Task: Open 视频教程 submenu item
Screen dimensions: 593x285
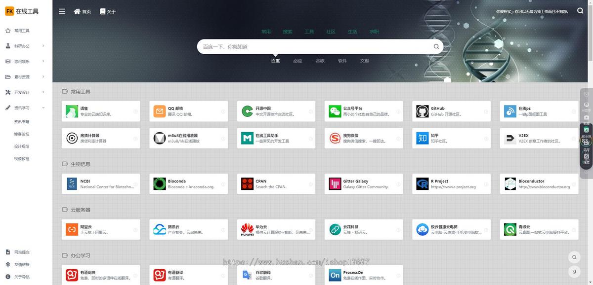Action: click(x=22, y=159)
